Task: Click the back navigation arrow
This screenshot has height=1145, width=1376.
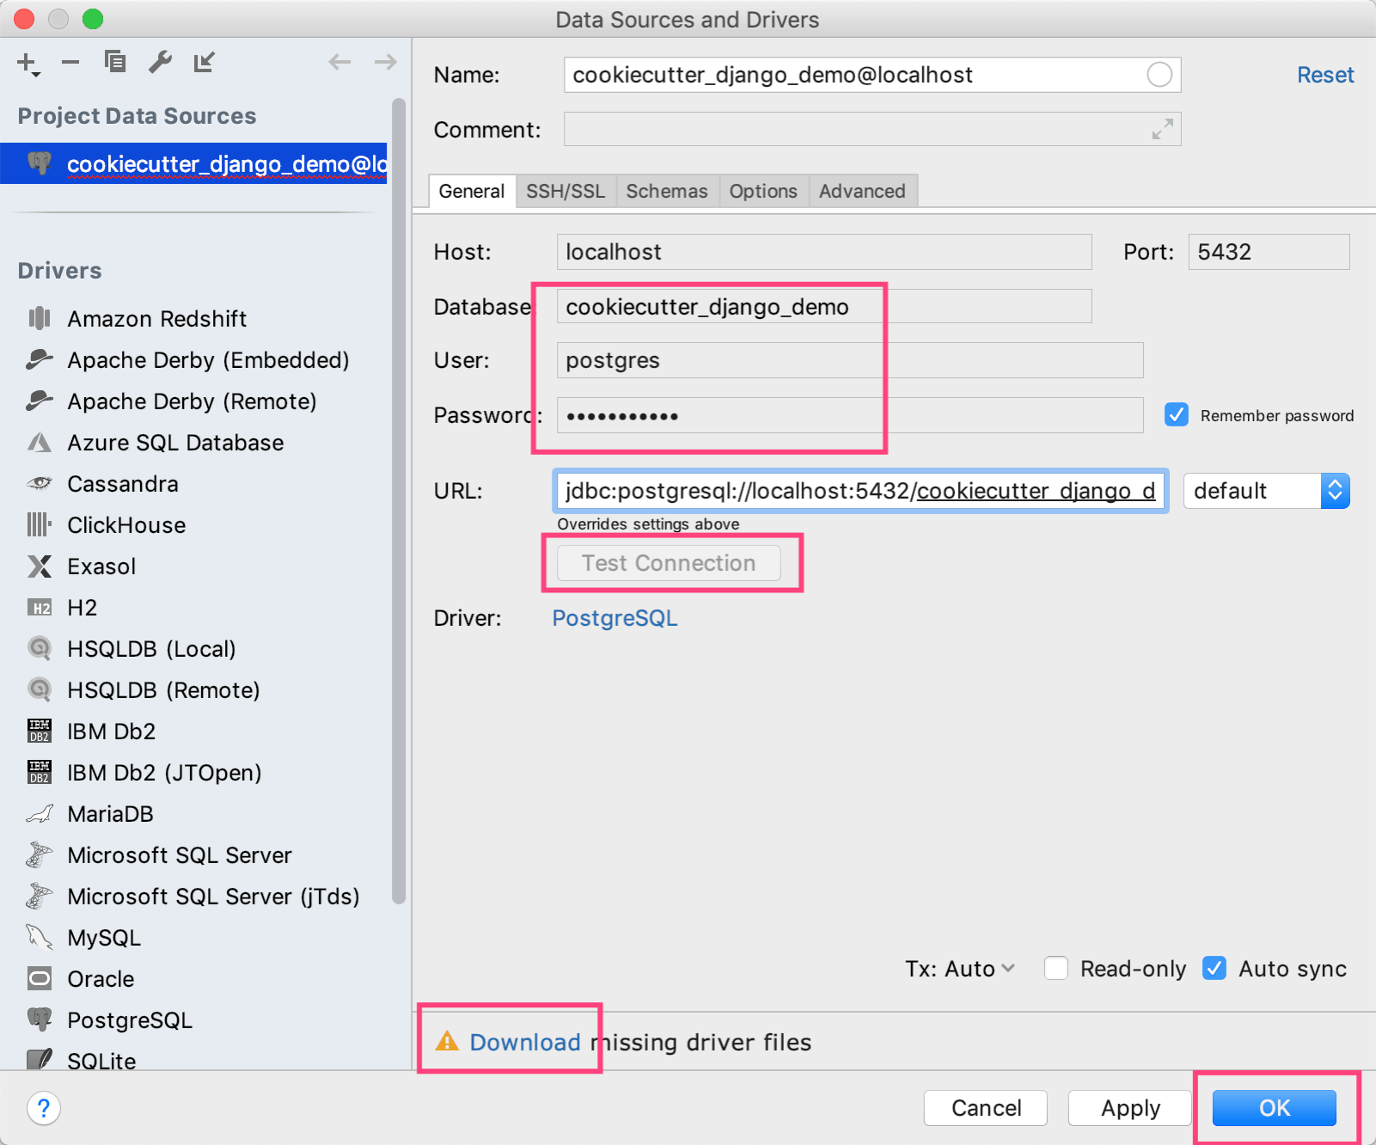Action: (340, 62)
